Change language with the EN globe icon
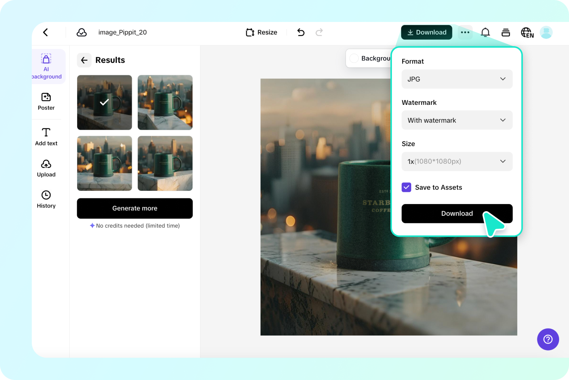 (527, 33)
